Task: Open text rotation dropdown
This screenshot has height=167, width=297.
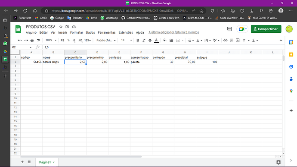Action: tap(216, 40)
